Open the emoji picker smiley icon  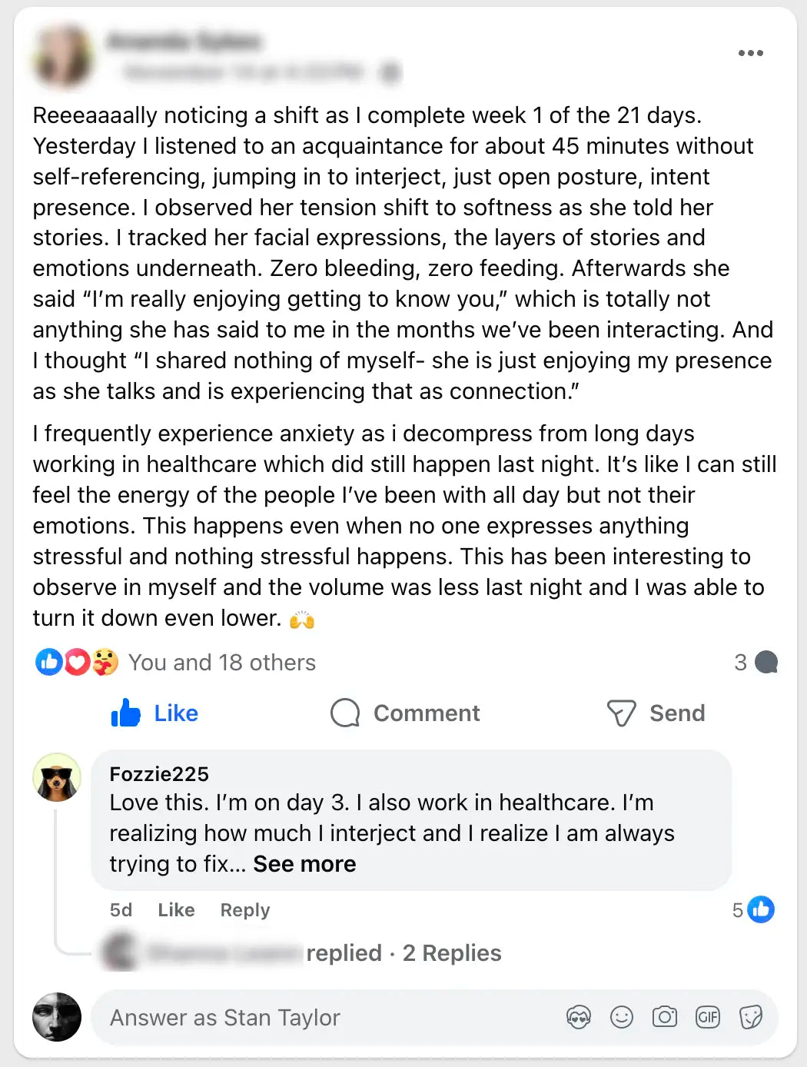621,1018
